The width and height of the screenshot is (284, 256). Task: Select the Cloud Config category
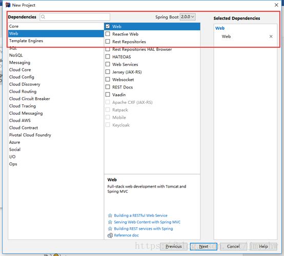click(56, 77)
